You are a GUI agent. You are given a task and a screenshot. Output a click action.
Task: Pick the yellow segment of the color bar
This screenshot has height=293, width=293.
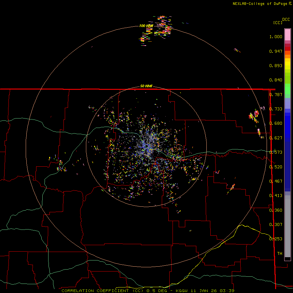tap(287, 64)
